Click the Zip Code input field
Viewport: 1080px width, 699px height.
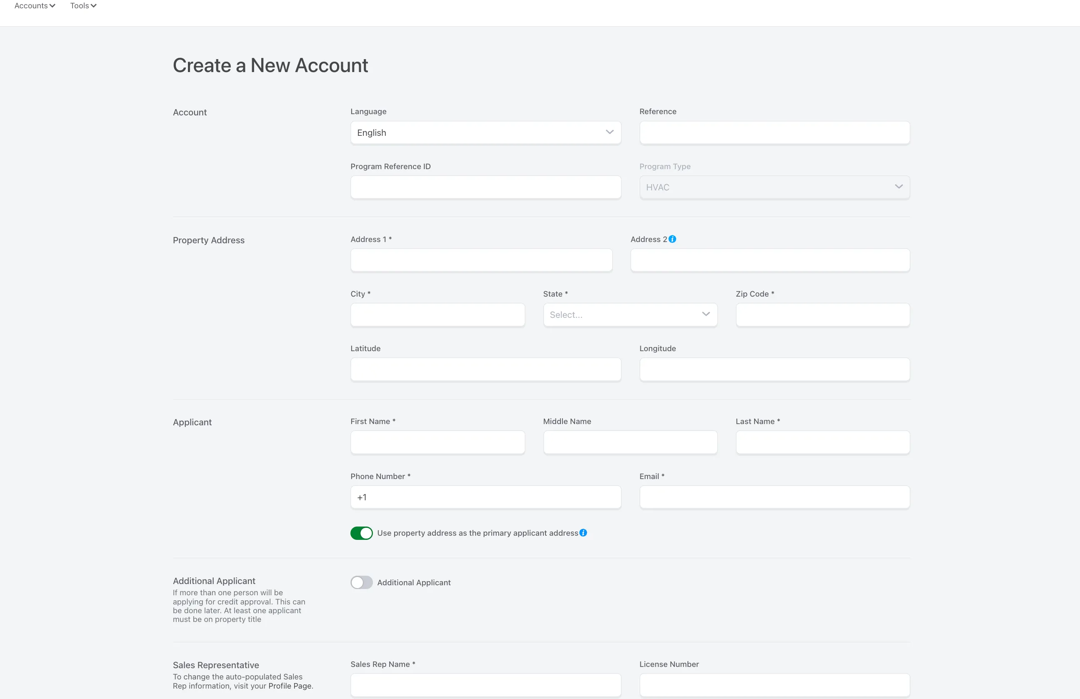[822, 315]
